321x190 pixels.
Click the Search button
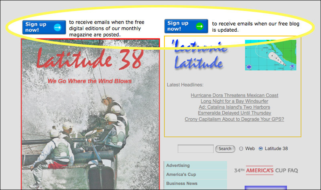click(225, 149)
